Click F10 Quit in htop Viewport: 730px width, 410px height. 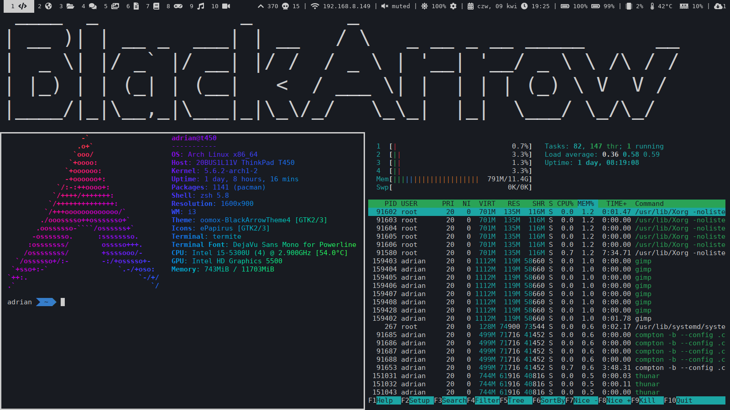(x=678, y=400)
